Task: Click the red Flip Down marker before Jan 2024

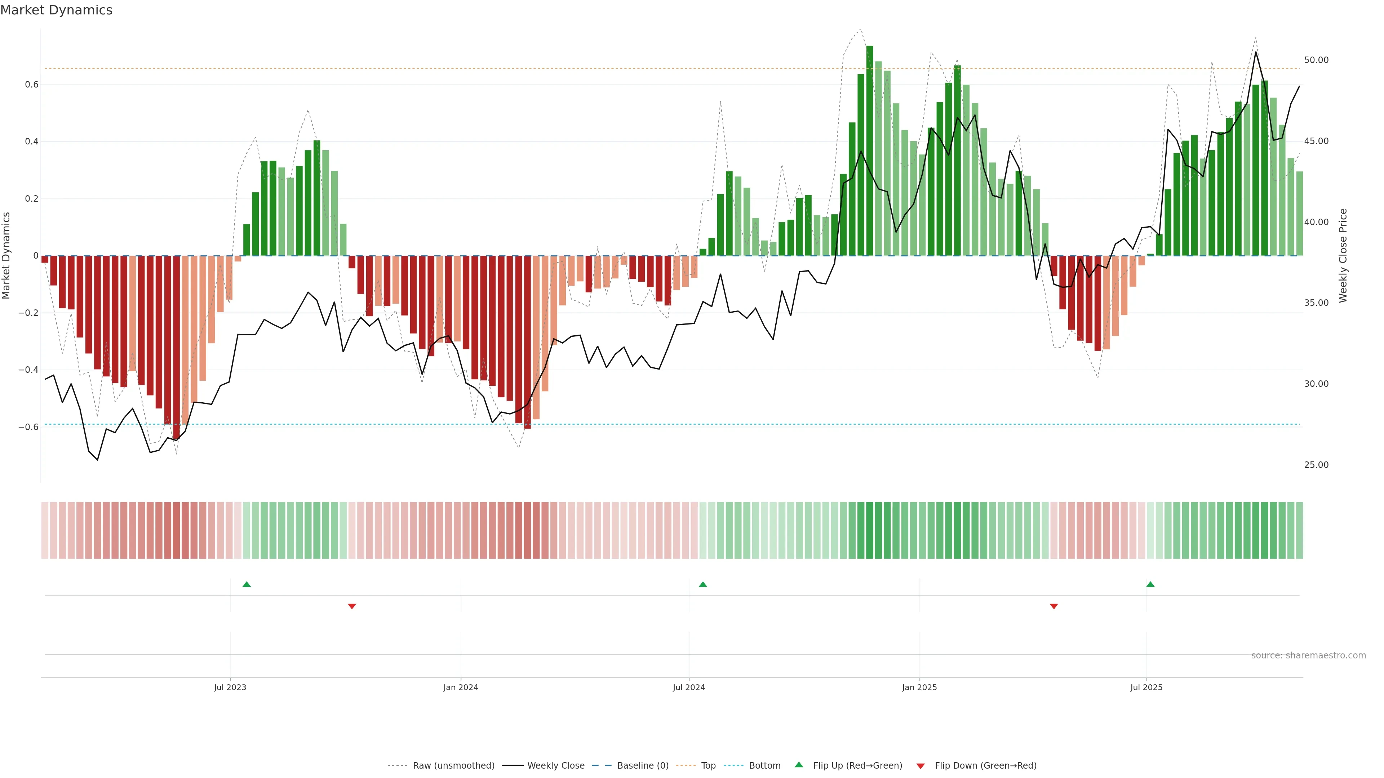Action: 352,606
